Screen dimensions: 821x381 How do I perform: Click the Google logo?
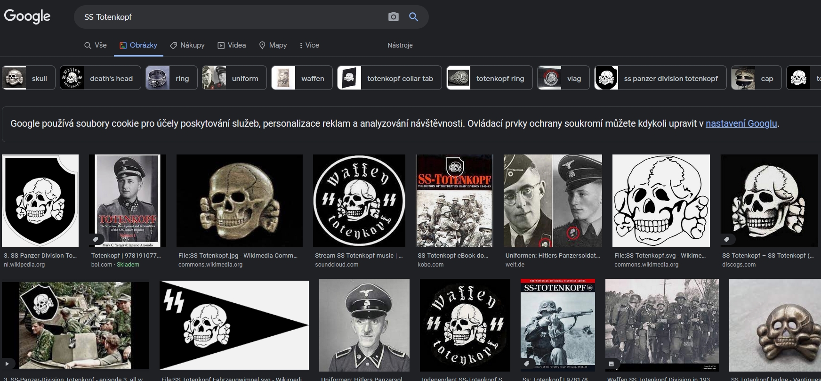(x=27, y=16)
